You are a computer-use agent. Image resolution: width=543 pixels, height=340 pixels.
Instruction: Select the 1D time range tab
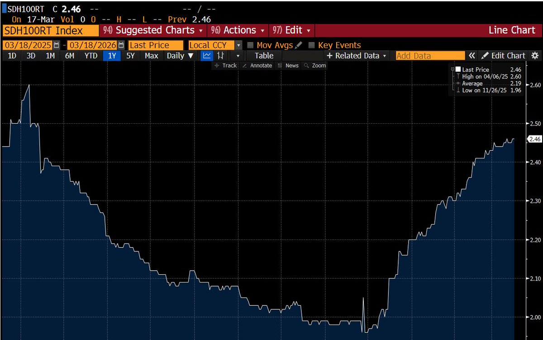click(x=13, y=56)
